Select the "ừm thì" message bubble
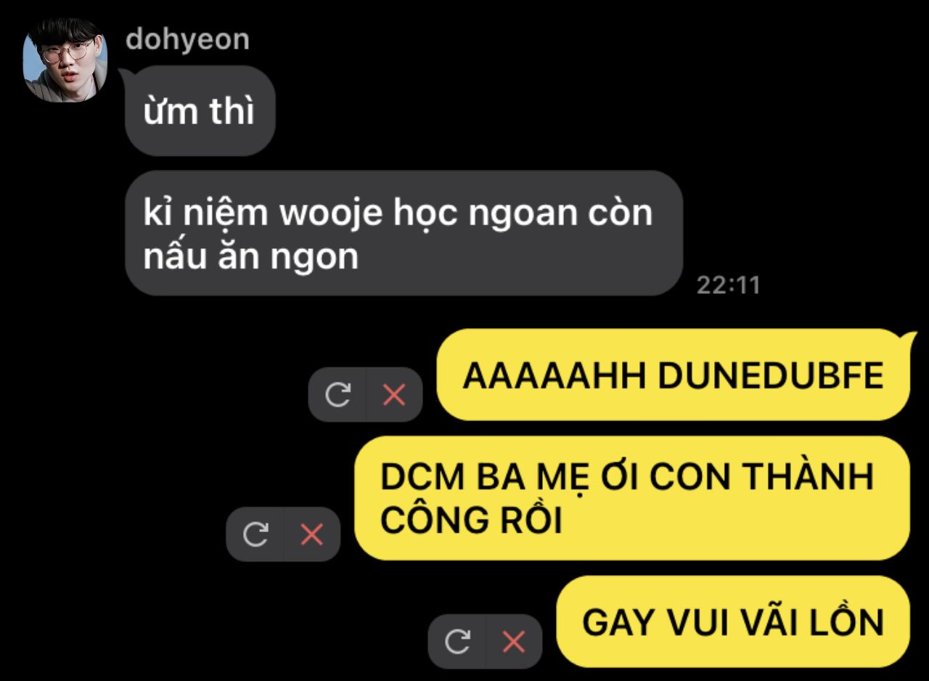929x681 pixels. (200, 111)
